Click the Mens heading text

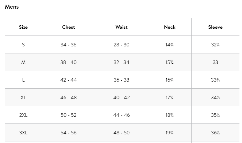(x=12, y=7)
